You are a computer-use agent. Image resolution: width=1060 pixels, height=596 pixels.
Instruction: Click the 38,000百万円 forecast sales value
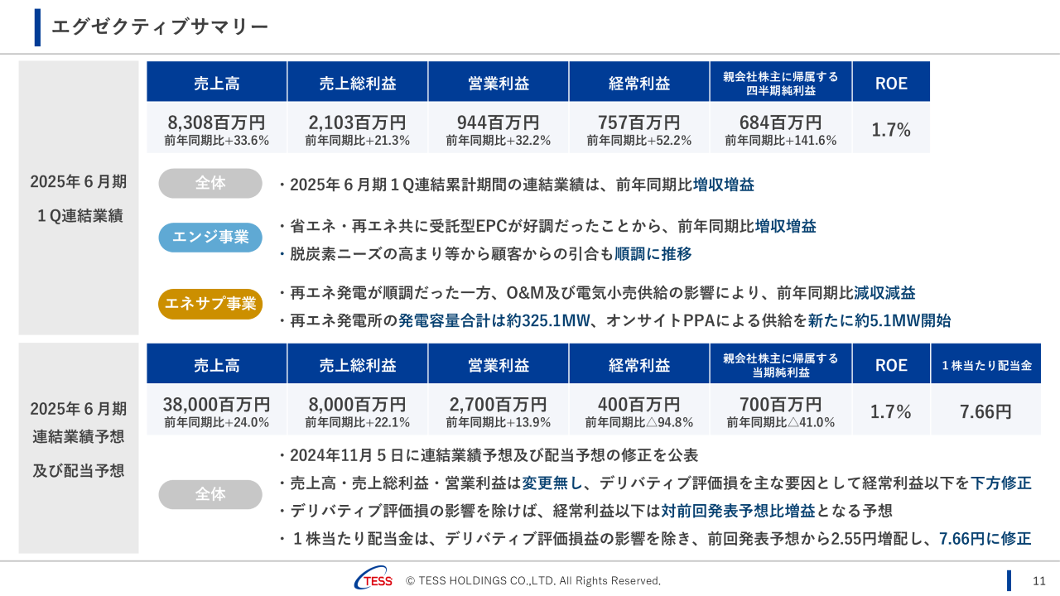click(x=216, y=405)
